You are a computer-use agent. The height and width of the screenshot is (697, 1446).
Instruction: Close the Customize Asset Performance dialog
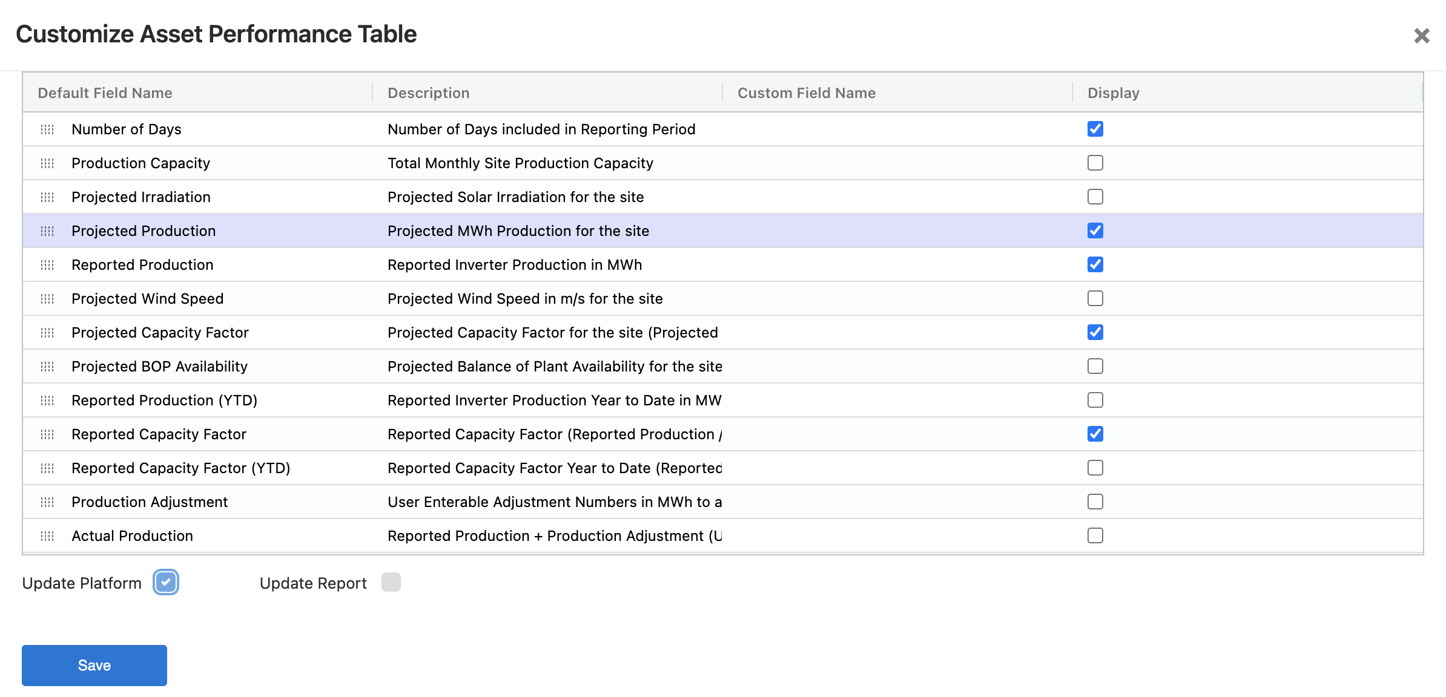[x=1421, y=36]
